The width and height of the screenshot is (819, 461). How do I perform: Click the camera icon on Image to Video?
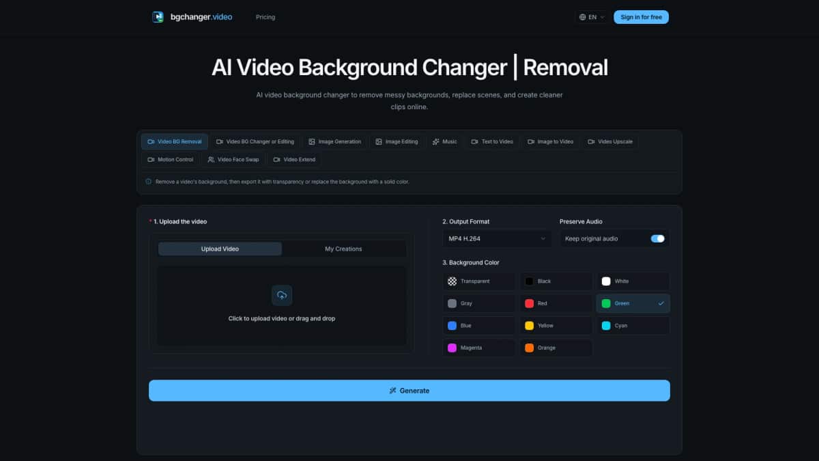(x=531, y=141)
